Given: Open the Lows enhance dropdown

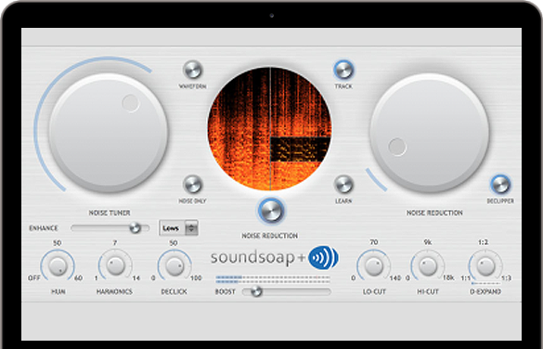Looking at the screenshot, I should (179, 227).
